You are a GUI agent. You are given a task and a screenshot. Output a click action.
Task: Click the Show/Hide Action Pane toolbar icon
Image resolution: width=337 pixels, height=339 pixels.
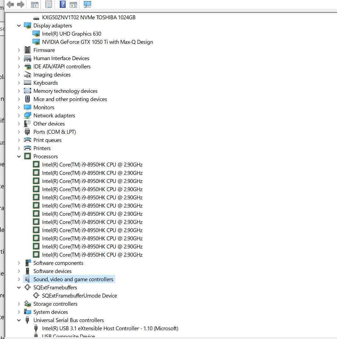point(73,5)
